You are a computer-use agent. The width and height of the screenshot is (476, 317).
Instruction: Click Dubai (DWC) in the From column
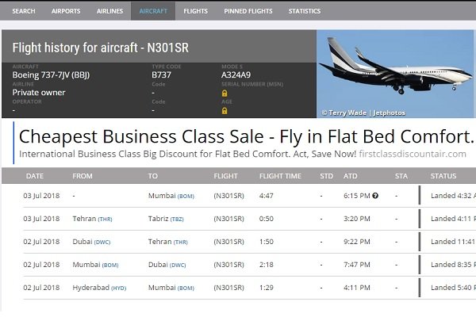point(91,242)
